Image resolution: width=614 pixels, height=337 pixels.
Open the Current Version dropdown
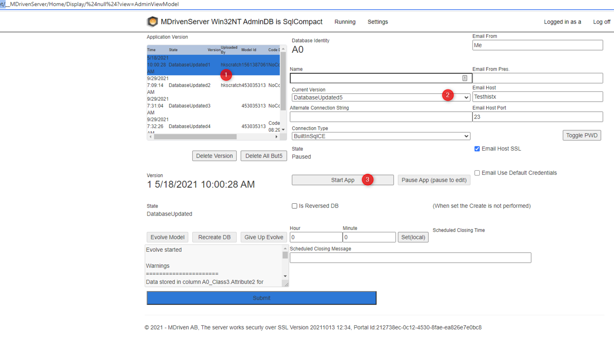[x=381, y=97]
